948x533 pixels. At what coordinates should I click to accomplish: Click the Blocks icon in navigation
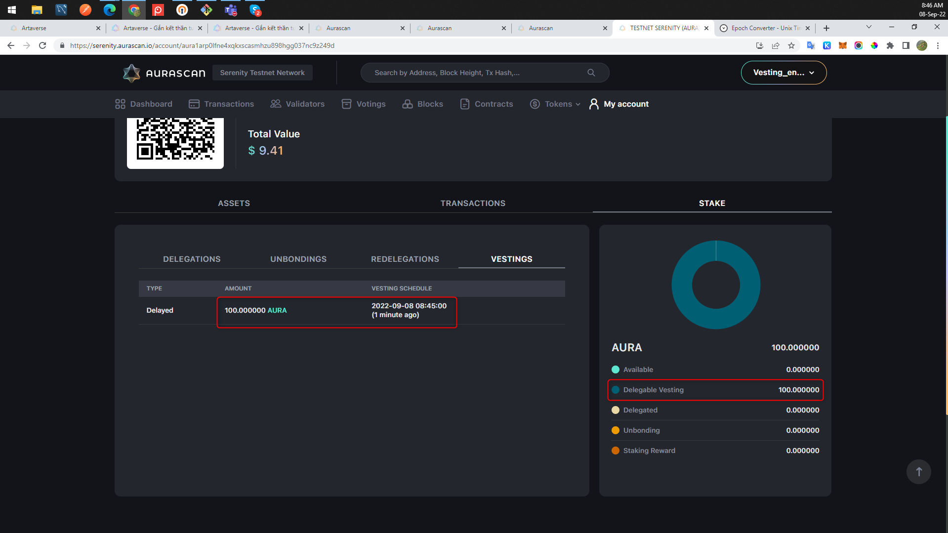click(407, 104)
